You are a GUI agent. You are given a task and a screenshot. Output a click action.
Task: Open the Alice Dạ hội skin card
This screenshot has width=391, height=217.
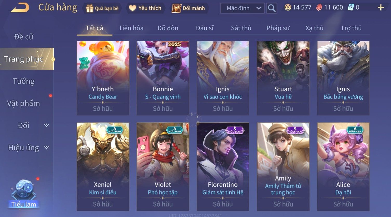(x=343, y=167)
